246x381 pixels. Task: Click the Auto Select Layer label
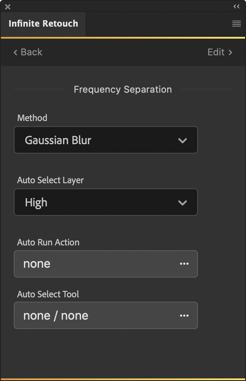pos(51,180)
